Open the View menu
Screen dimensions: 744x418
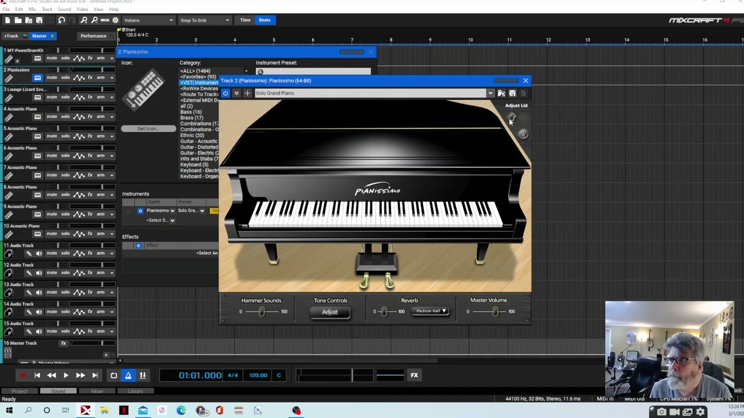98,9
